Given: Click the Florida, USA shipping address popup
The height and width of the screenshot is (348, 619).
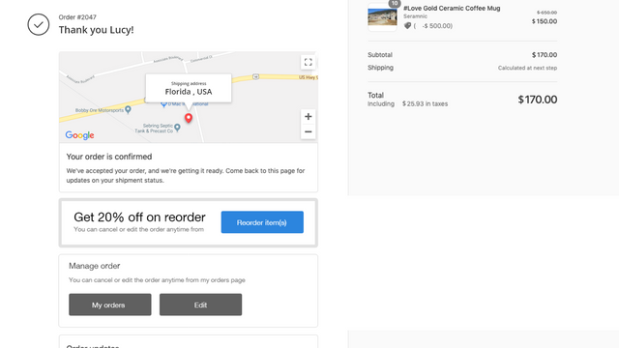Looking at the screenshot, I should coord(189,88).
